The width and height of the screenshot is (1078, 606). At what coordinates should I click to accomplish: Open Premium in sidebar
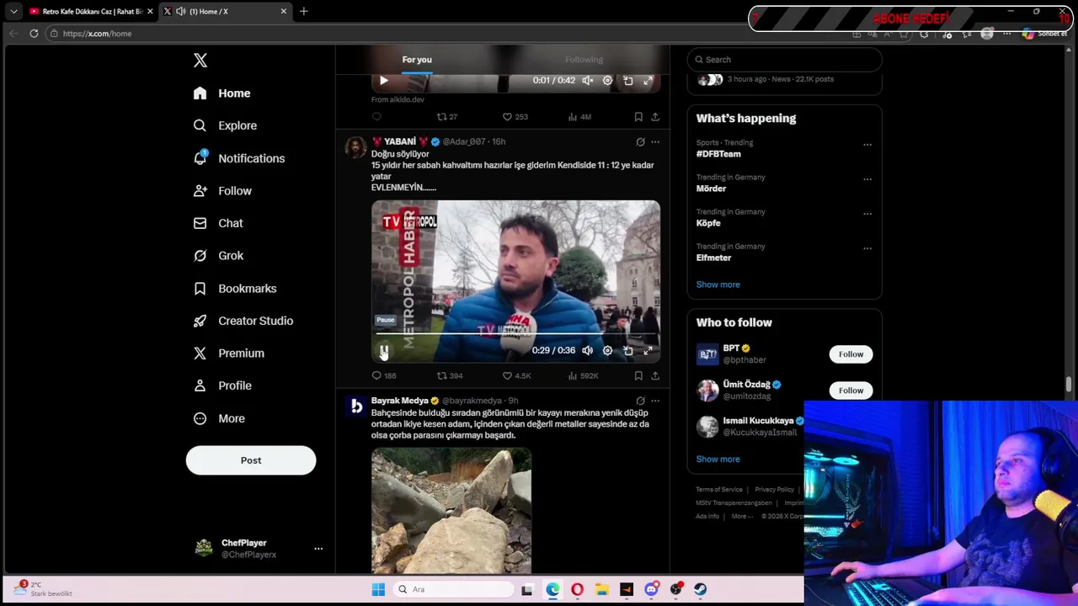coord(229,353)
